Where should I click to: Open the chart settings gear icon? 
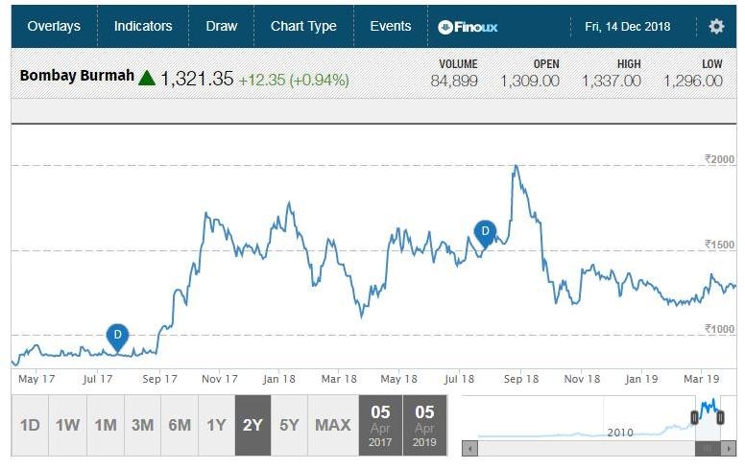coord(716,26)
